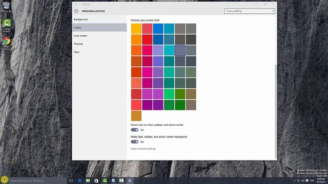Pick the indigo swatch in the fourth row
The image size is (328, 184).
158,61
